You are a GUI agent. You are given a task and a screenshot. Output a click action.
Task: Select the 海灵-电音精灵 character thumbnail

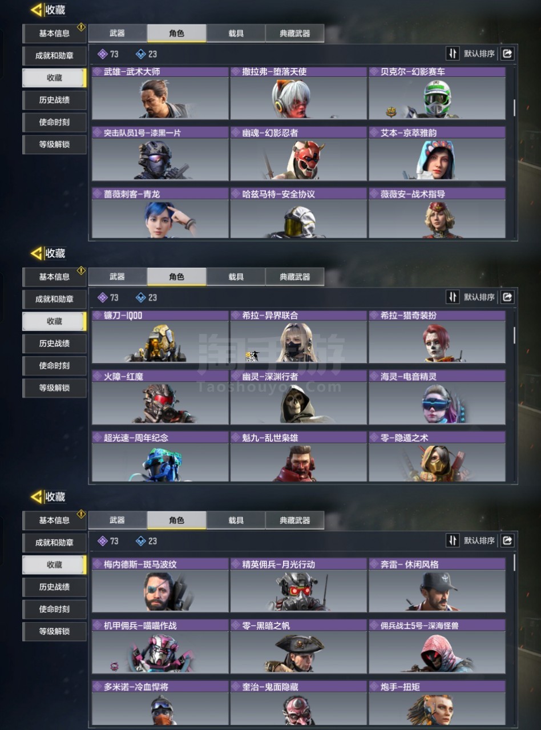pos(437,398)
